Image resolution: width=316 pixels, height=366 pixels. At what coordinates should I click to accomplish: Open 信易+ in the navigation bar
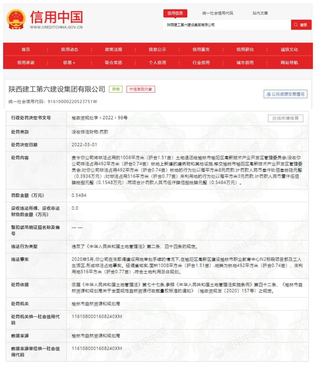[x=69, y=63]
